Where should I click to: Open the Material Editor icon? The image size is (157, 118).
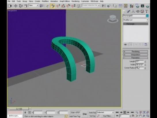(x=132, y=6)
